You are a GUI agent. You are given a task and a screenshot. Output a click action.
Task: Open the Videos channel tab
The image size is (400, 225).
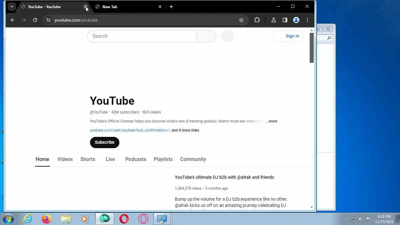click(x=65, y=159)
